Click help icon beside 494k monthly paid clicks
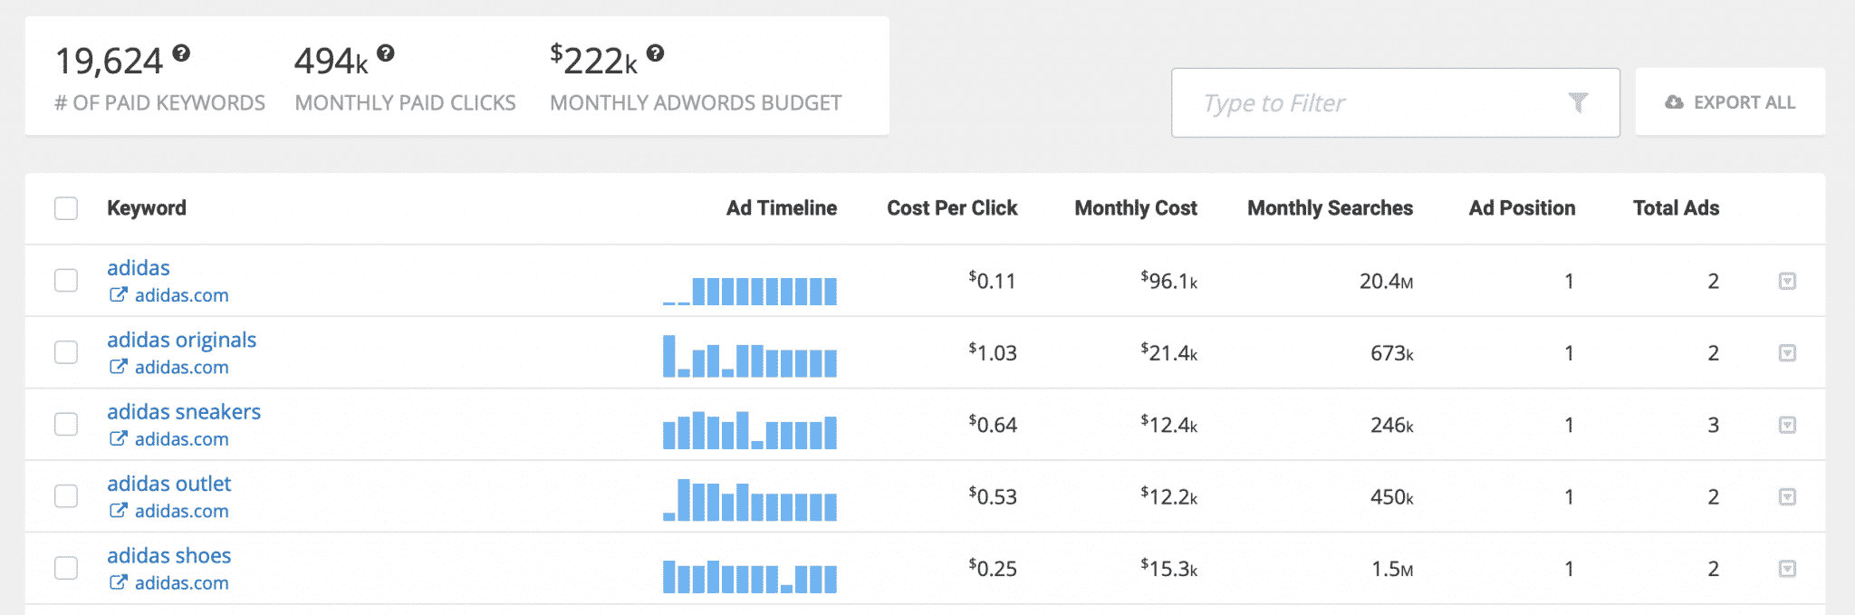The image size is (1855, 615). (386, 53)
